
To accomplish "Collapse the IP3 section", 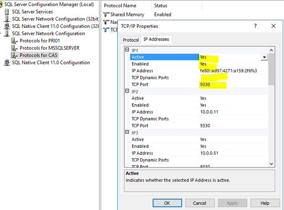I will click(127, 132).
